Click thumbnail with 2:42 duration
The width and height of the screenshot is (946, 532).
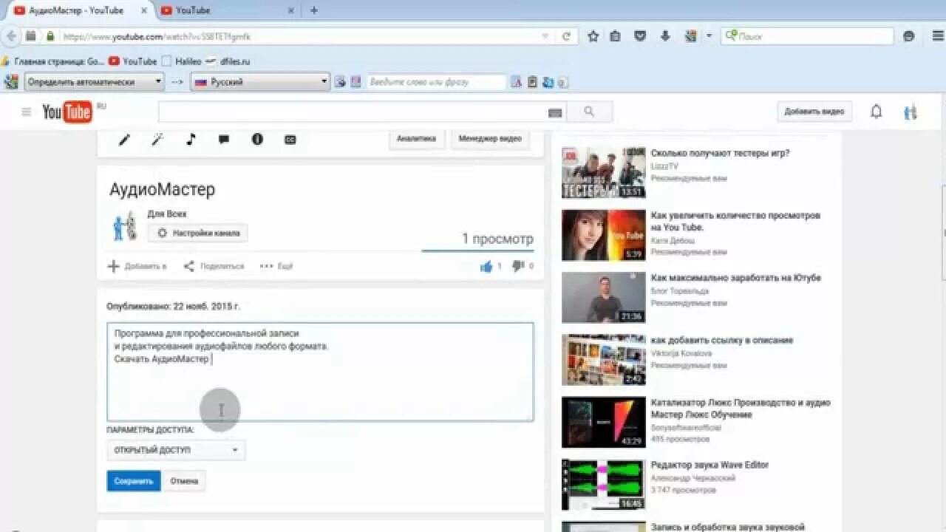pos(603,360)
